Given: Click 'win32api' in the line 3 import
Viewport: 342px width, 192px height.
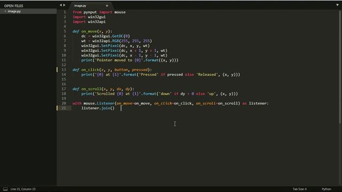Looking at the screenshot, I should pyautogui.click(x=97, y=21).
